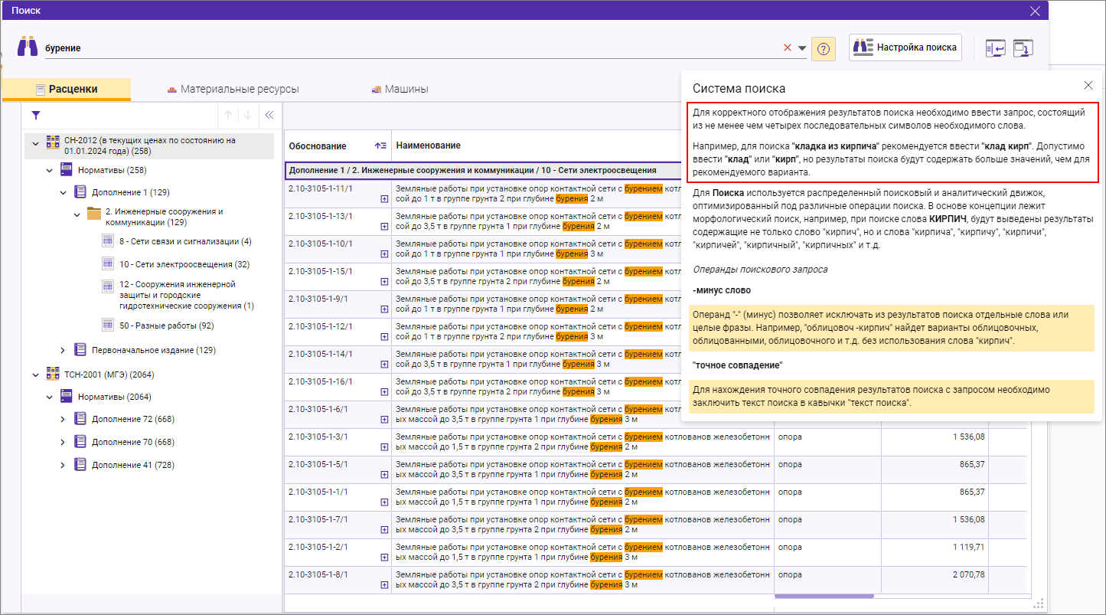Click the Нормативы (258) book icon

coord(67,169)
